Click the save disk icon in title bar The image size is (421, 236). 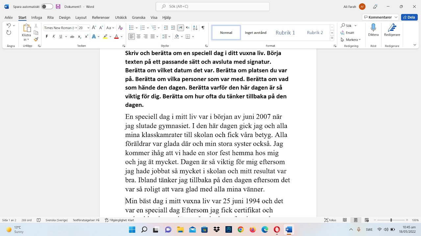click(58, 7)
